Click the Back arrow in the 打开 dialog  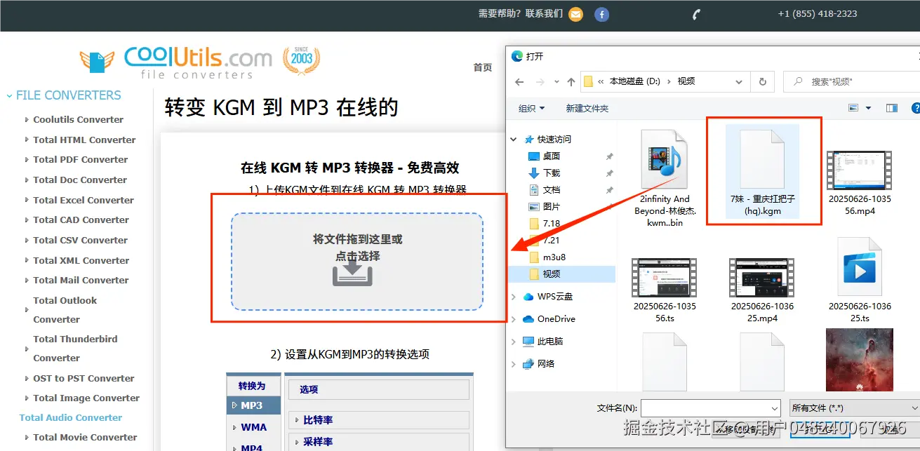[x=519, y=81]
